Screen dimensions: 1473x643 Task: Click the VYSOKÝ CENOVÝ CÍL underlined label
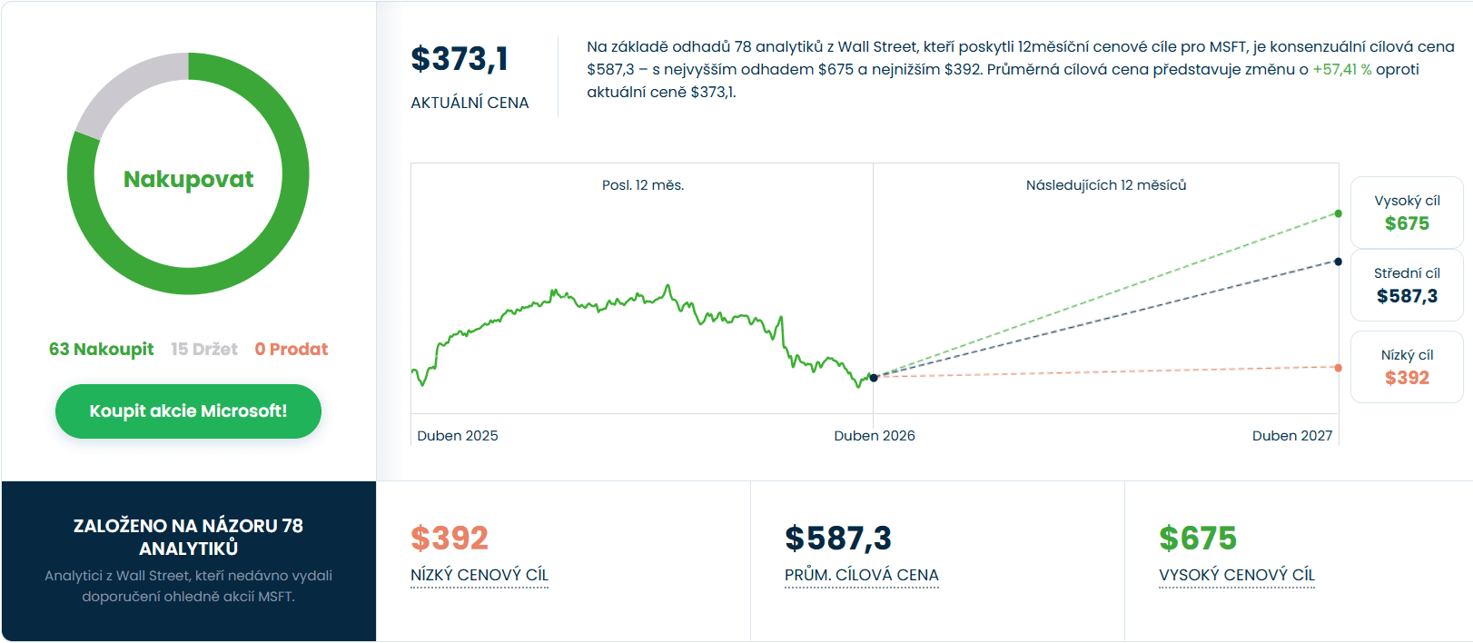pyautogui.click(x=1236, y=575)
